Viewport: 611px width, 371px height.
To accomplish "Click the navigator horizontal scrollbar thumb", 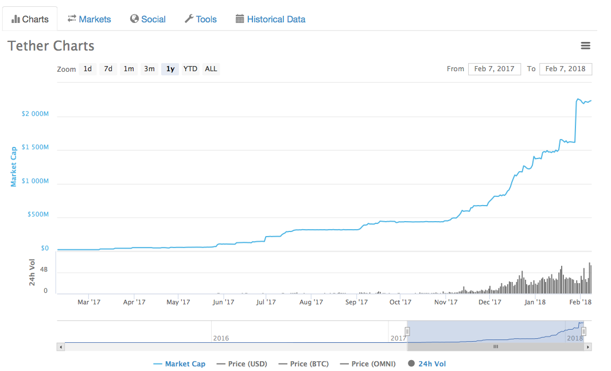I will click(x=496, y=347).
